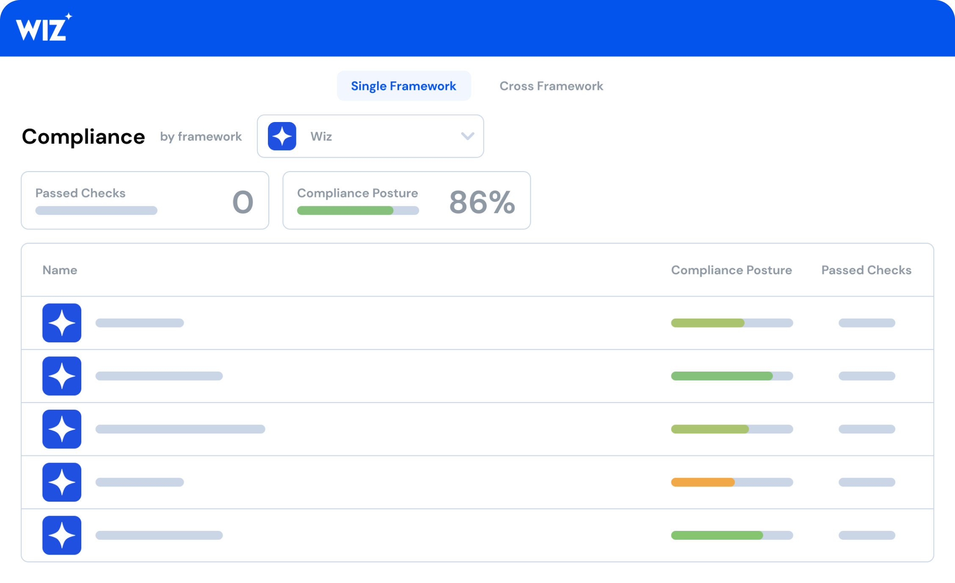Click the Wiz star icon in the dropdown
Image resolution: width=955 pixels, height=583 pixels.
pyautogui.click(x=282, y=136)
